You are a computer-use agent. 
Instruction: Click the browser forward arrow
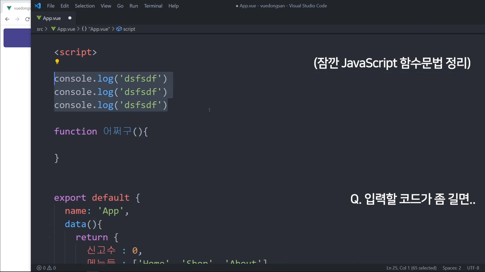tap(17, 19)
